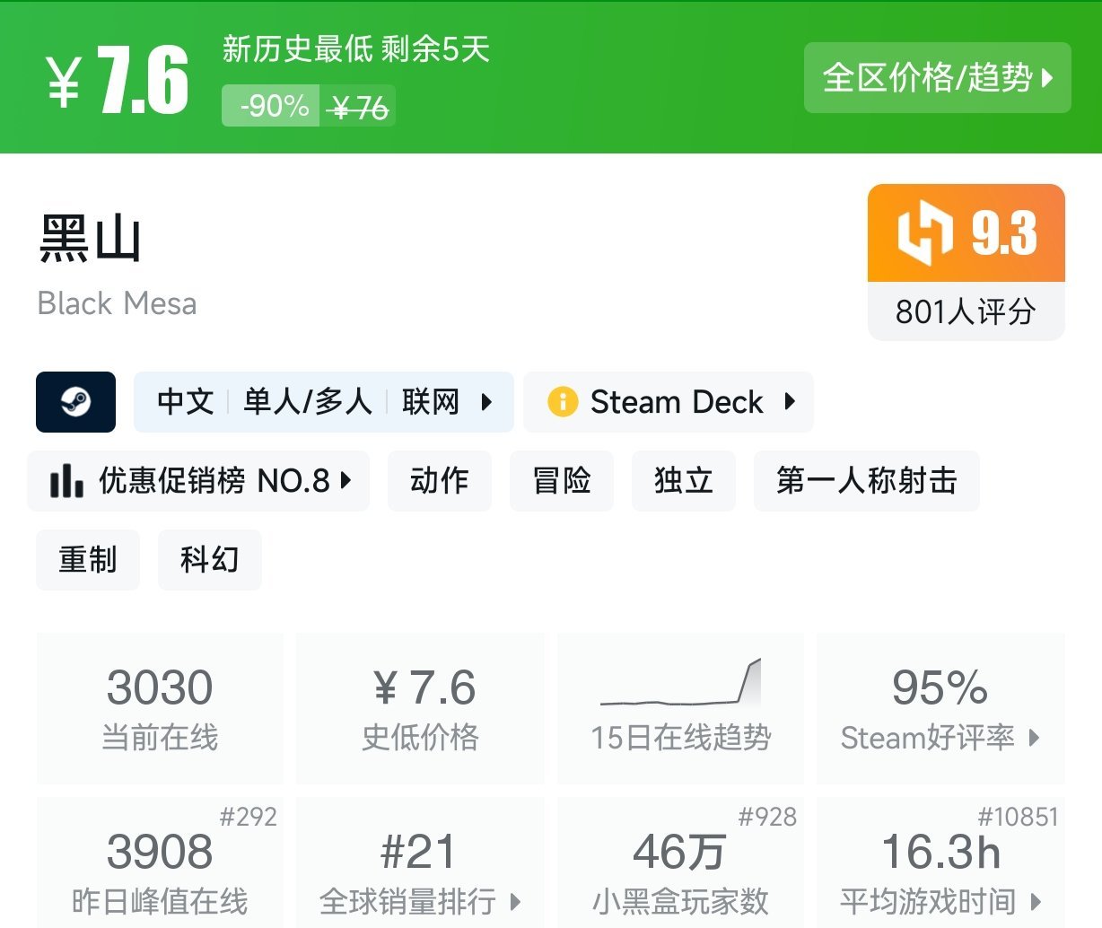Tap the 801人评分 rating count
Image resolution: width=1102 pixels, height=928 pixels.
pos(966,311)
